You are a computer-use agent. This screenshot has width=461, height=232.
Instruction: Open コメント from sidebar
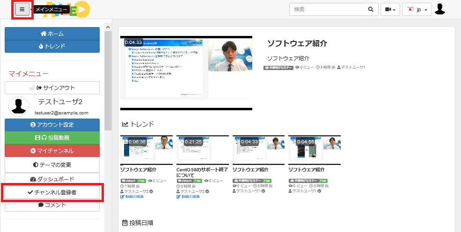(52, 205)
